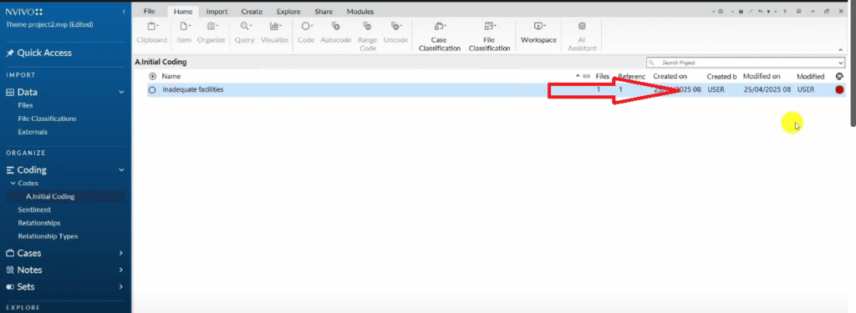Viewport: 856px width, 313px height.
Task: Collapse the Data section
Action: [x=121, y=92]
